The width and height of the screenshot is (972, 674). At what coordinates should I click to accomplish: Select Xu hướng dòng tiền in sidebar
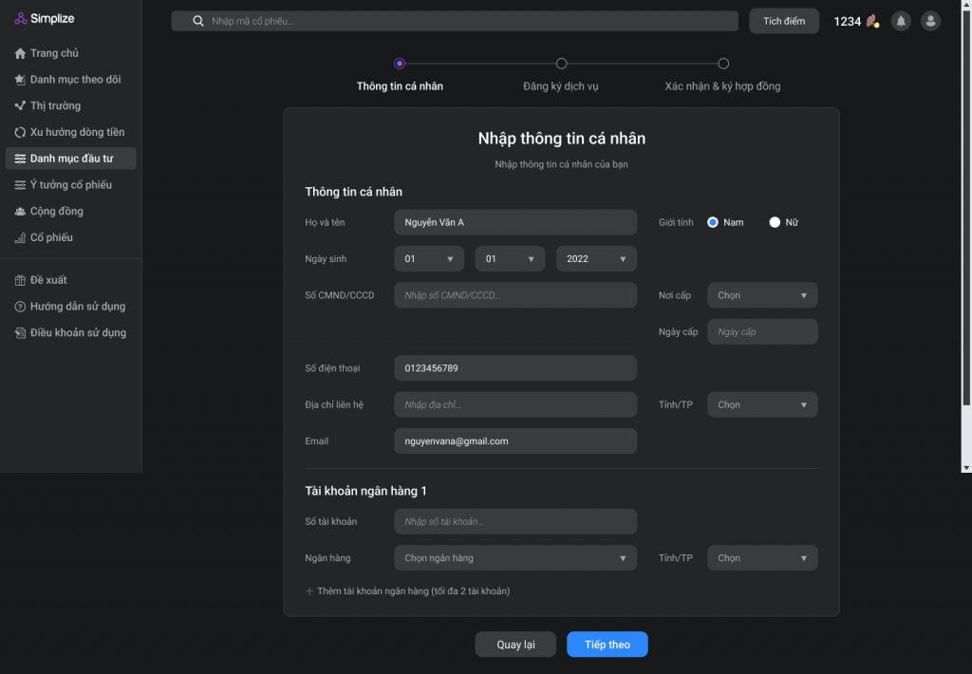click(x=76, y=132)
